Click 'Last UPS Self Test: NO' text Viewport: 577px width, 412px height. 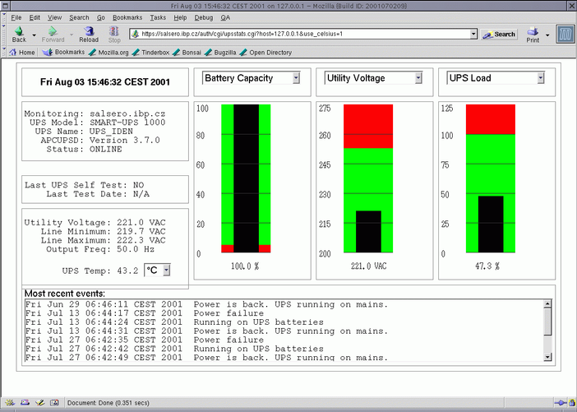pos(85,185)
